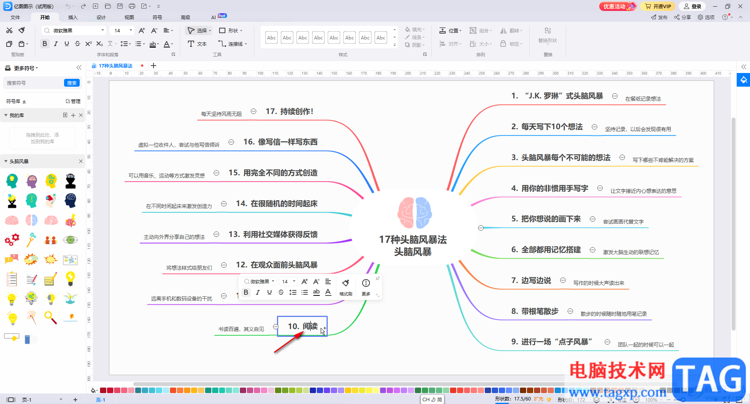Open the right side format panel icon
Screen dimensions: 750x404
point(743,80)
